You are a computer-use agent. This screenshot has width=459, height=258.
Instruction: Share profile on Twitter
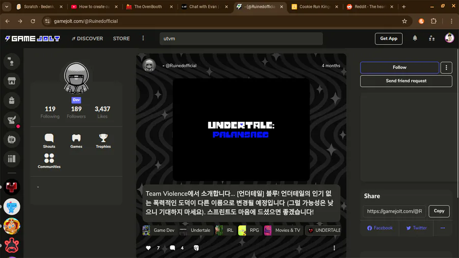tap(416, 228)
